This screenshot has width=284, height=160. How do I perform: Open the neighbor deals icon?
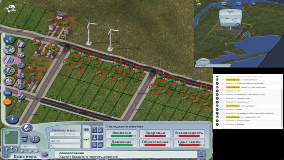(x=95, y=144)
